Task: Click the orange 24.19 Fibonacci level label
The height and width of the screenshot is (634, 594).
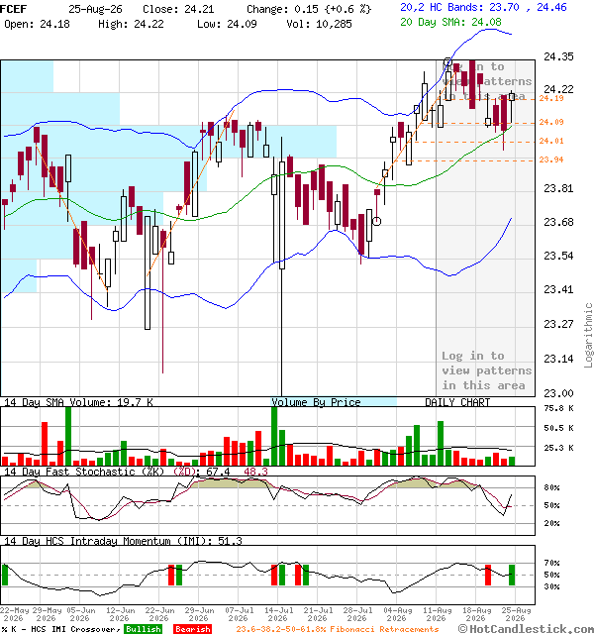Action: coord(551,98)
